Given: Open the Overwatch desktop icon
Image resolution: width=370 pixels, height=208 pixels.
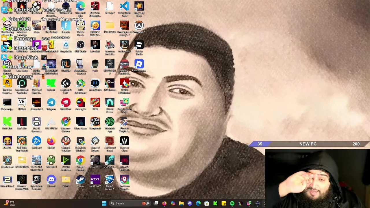Looking at the screenshot, I should pos(139,27).
